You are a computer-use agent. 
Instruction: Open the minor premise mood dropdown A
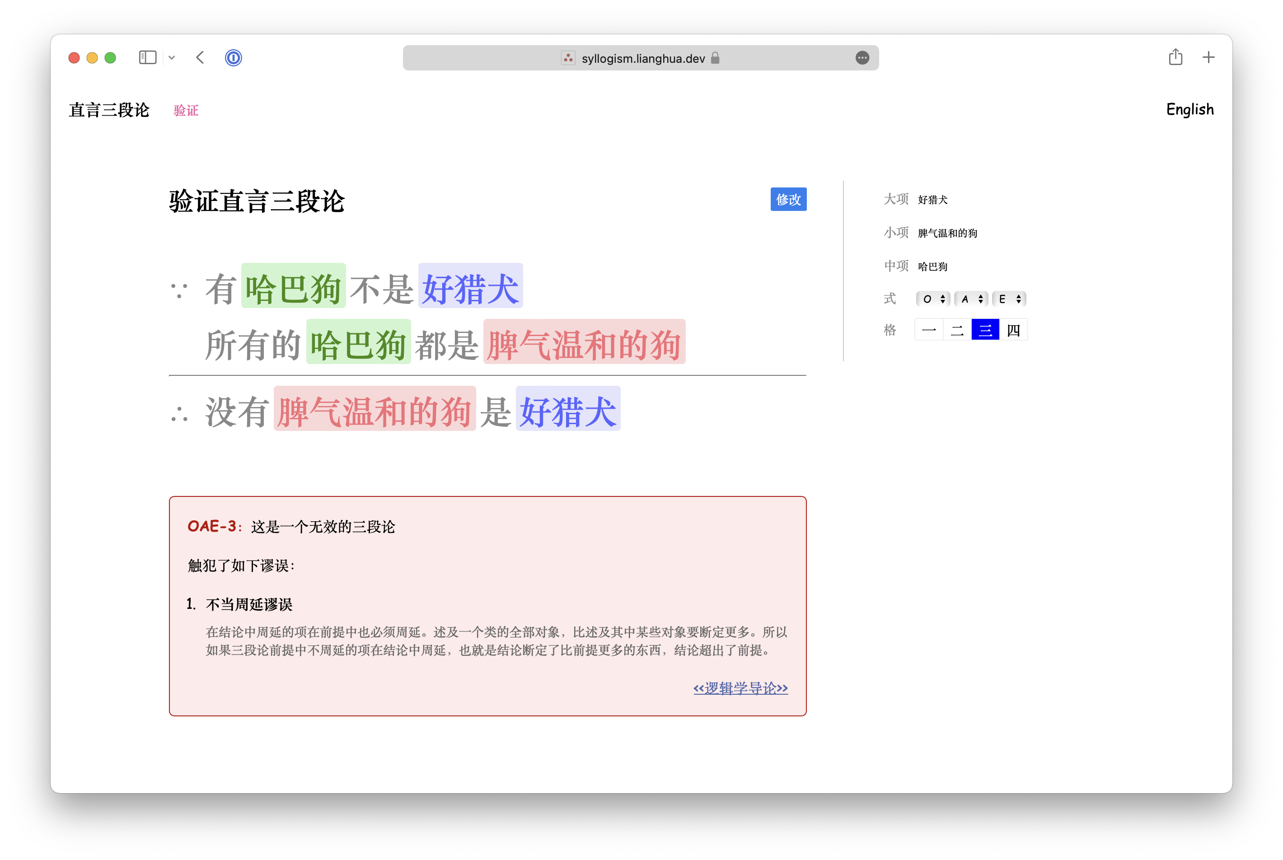(x=970, y=299)
